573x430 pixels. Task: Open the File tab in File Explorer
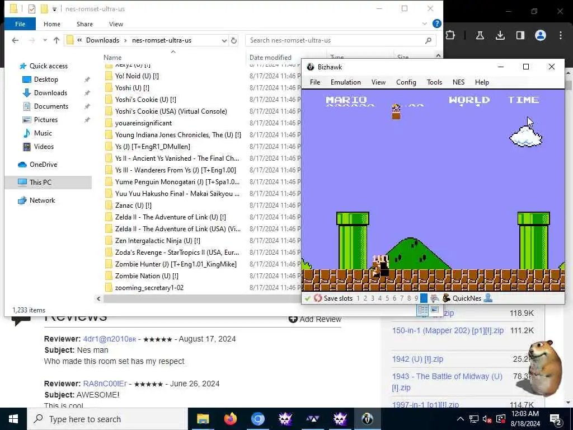pyautogui.click(x=20, y=24)
